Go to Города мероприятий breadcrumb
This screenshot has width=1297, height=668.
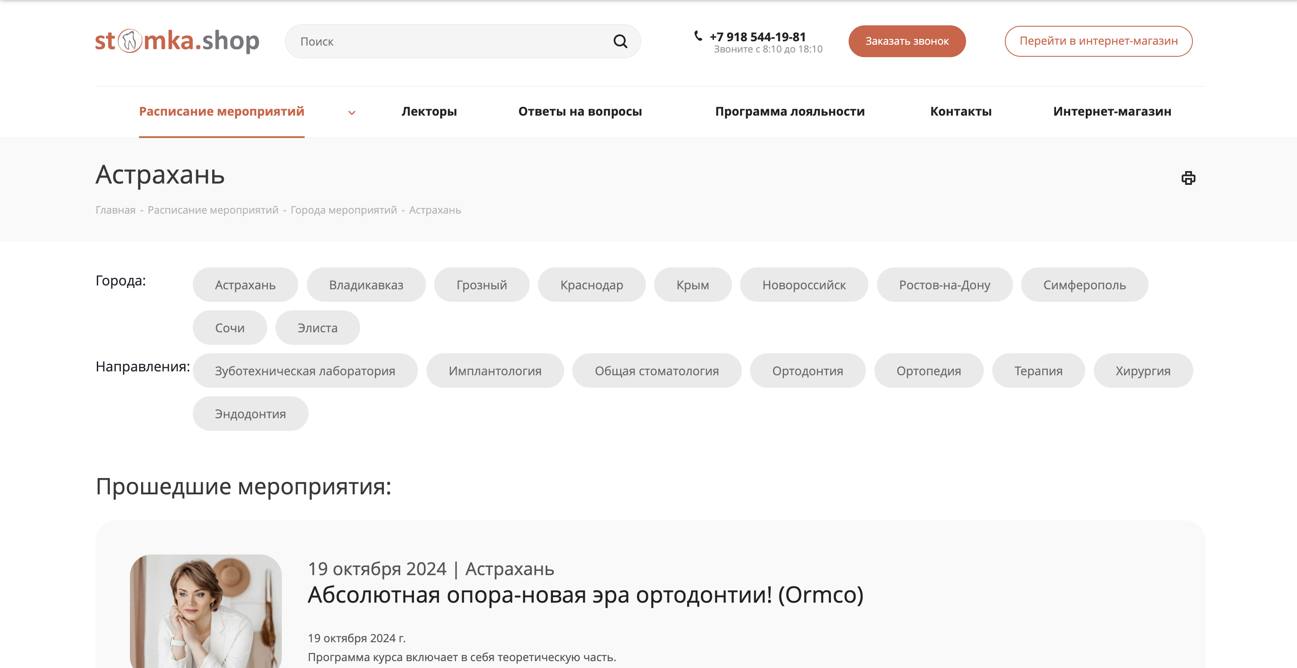tap(343, 210)
